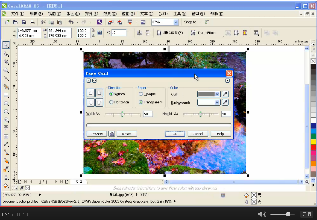Click the Print icon
Viewport: 317px width, 220px height.
click(32, 22)
